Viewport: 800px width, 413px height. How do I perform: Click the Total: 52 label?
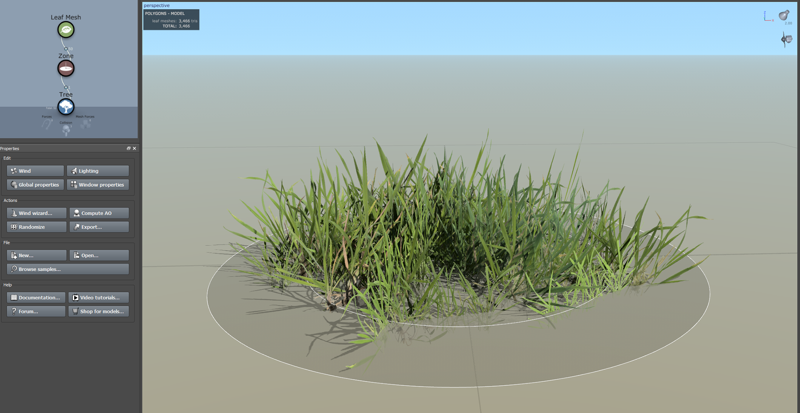tap(51, 108)
